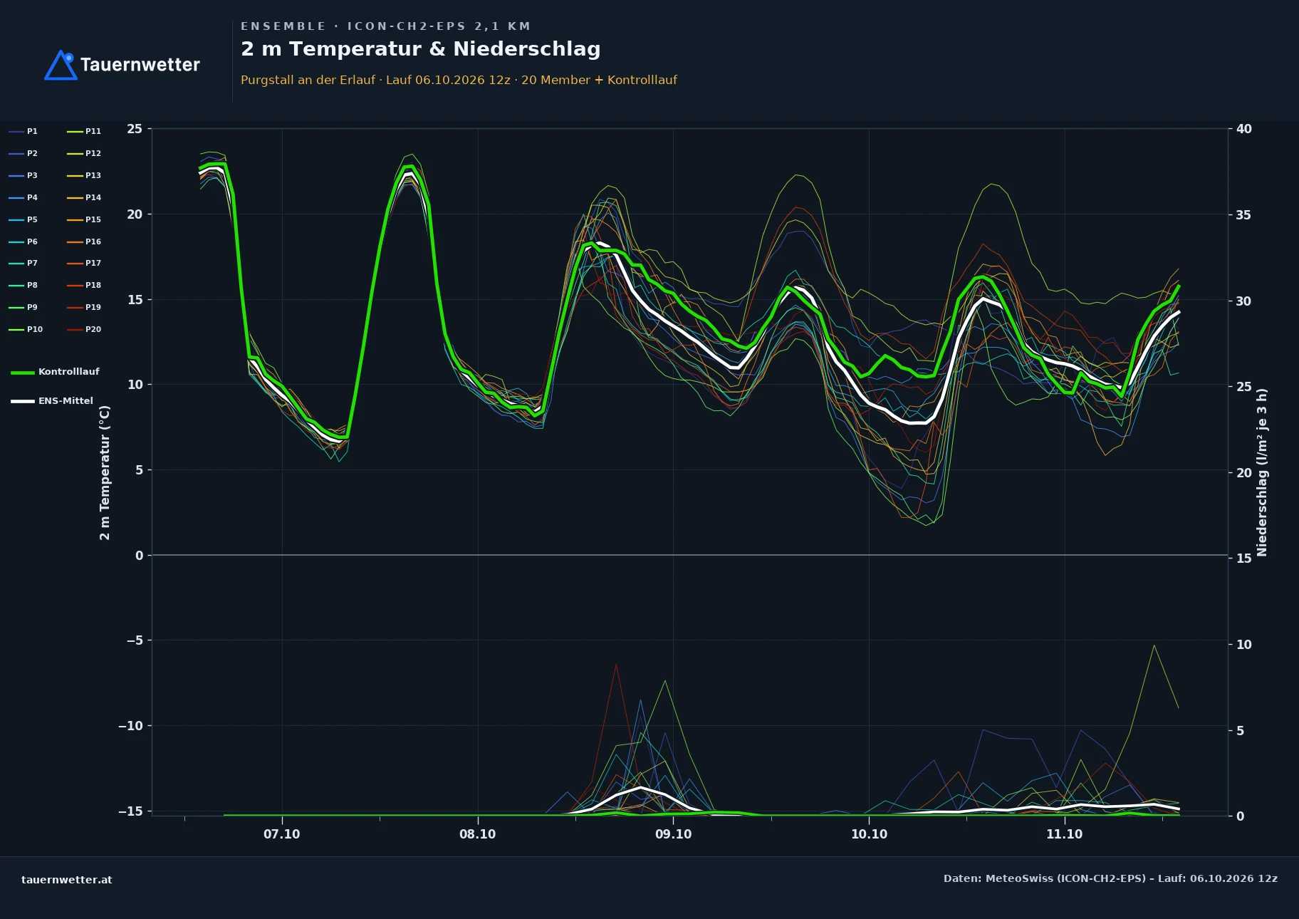Click the 09.10 date axis label

click(674, 834)
